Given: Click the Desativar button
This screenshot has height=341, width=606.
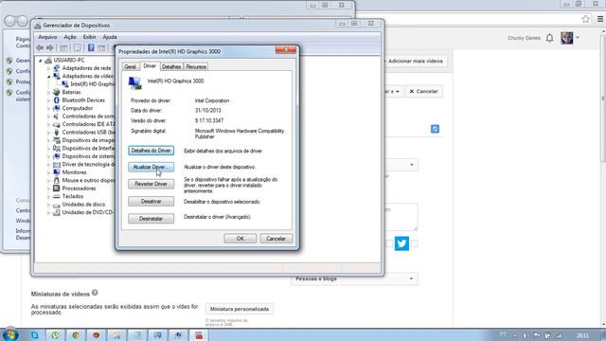Looking at the screenshot, I should pyautogui.click(x=151, y=202).
